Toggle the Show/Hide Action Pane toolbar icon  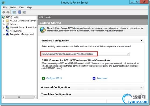click(x=24, y=12)
